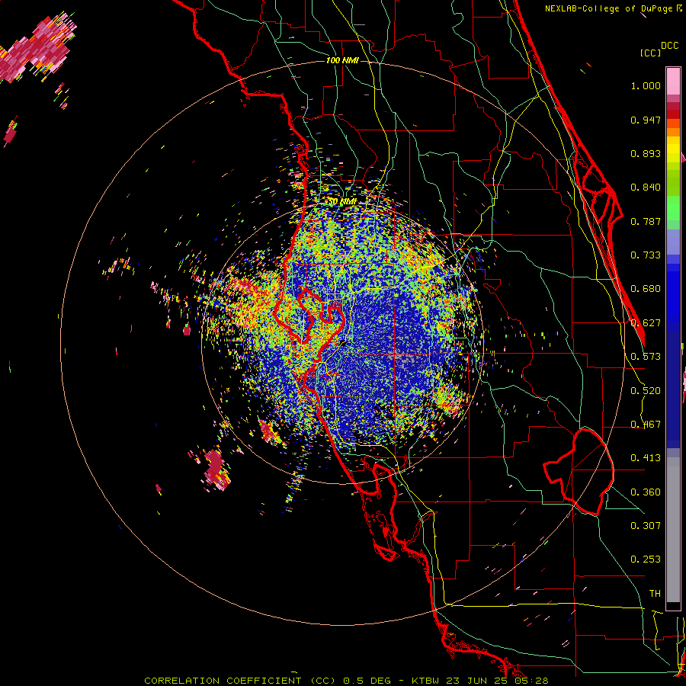
Task: Click the 0.520 scale value
Action: (x=646, y=391)
